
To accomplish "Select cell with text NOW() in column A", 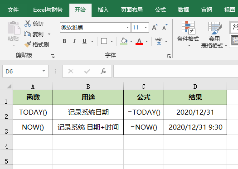I will click(33, 127).
